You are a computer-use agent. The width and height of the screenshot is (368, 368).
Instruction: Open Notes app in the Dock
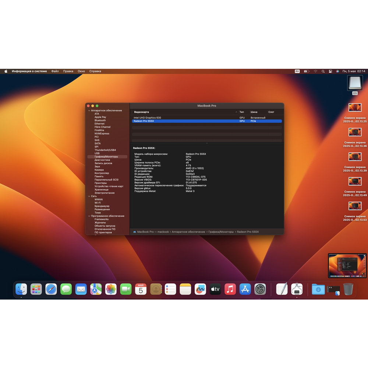185,289
